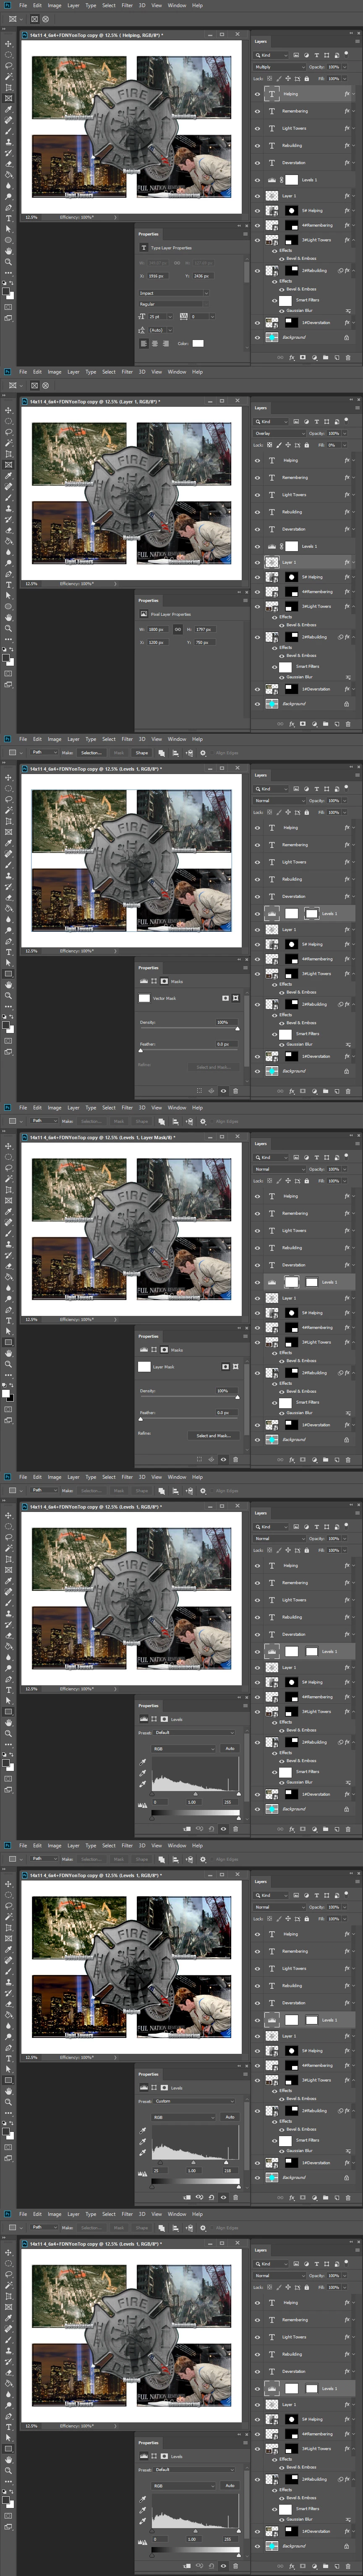This screenshot has width=363, height=2576.
Task: Select gray point eyedropper in Custom-preset Levels panel
Action: point(143,2142)
